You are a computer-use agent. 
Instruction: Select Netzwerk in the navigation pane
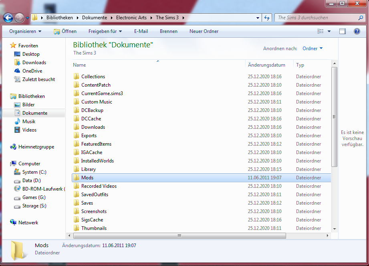(28, 223)
